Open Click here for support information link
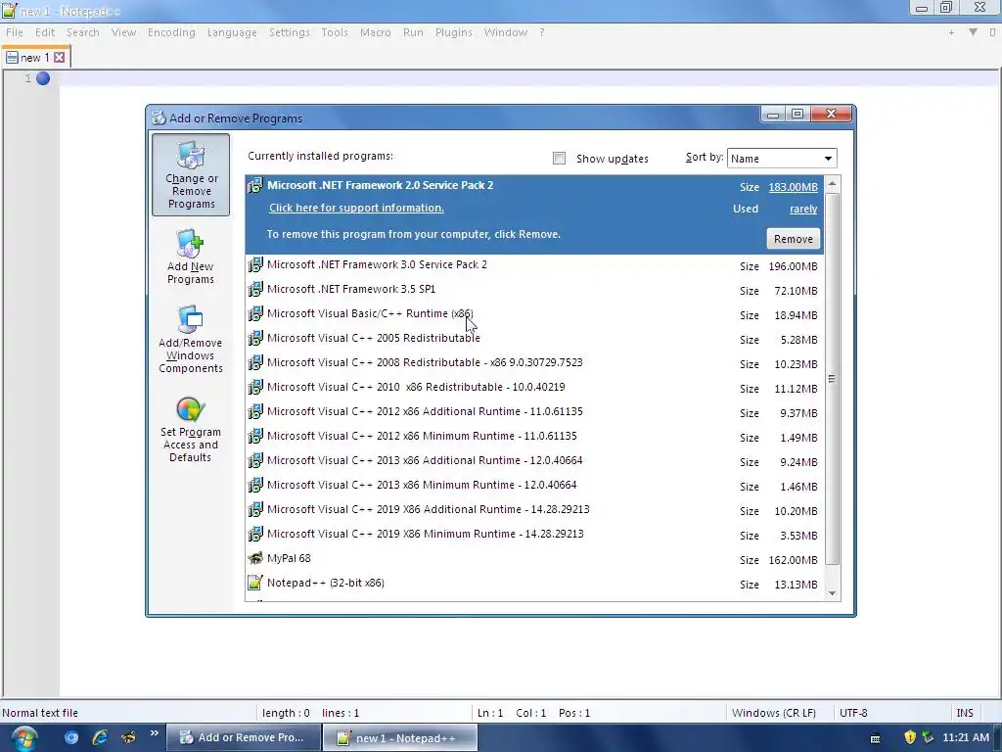Viewport: 1002px width, 752px height. click(356, 208)
